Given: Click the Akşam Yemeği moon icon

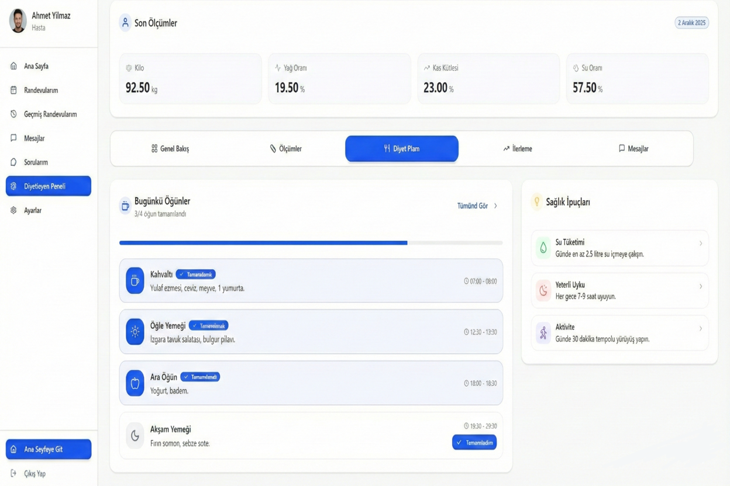Looking at the screenshot, I should point(135,436).
